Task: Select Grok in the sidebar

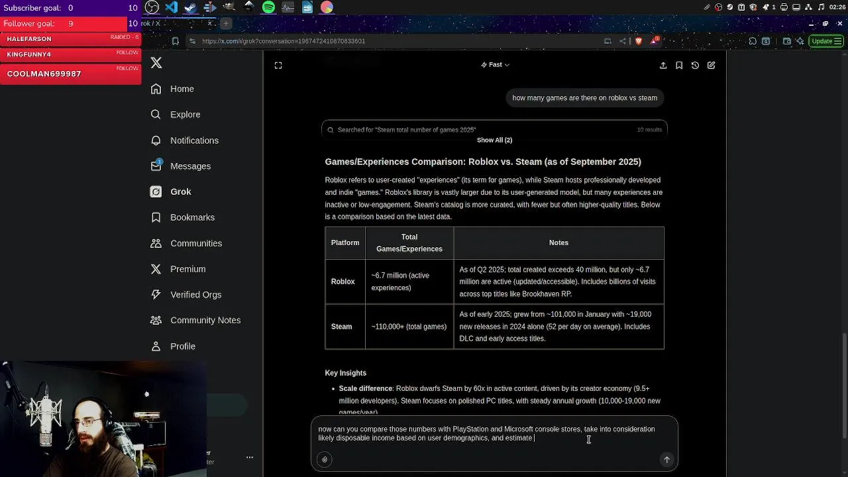Action: pos(171,191)
